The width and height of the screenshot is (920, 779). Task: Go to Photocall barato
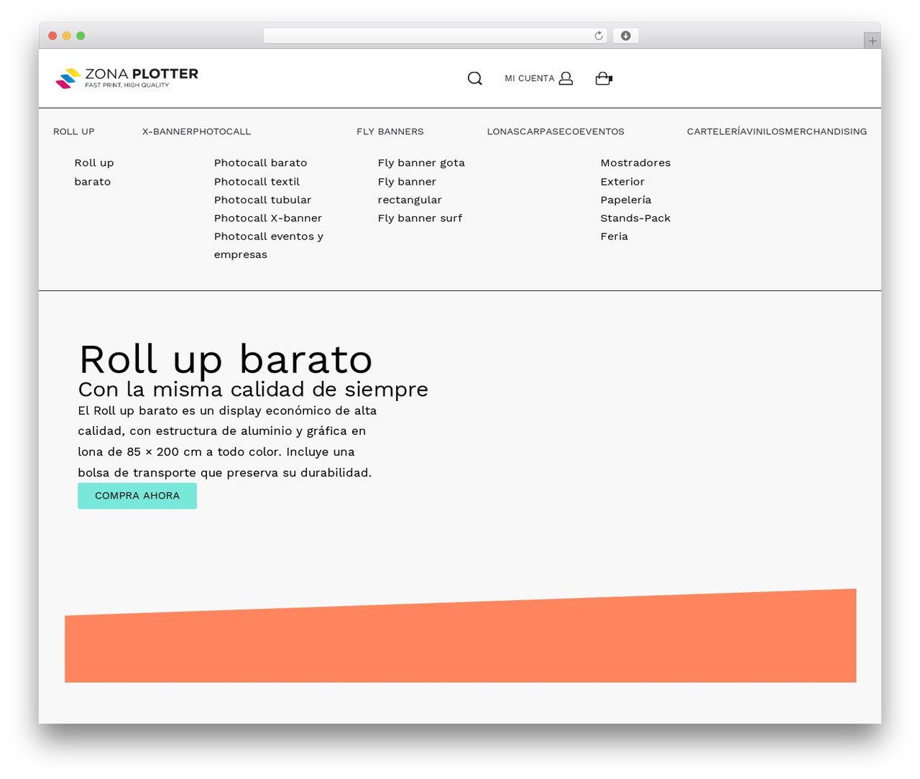pyautogui.click(x=260, y=163)
